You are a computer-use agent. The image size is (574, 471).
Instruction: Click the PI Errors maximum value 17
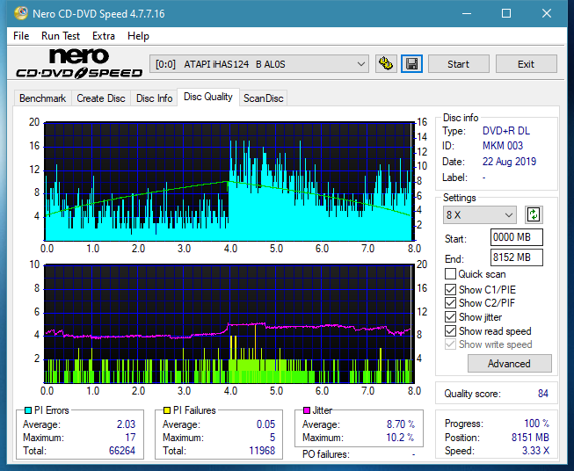click(x=130, y=438)
